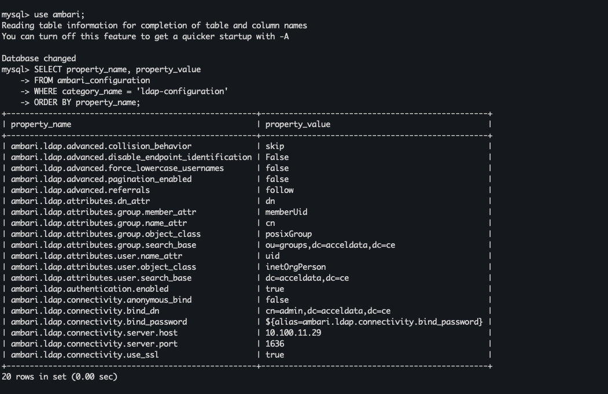Screen dimensions: 608x394
Task: Click the ambari.ldap.authentication.enabled property name
Action: [90, 289]
